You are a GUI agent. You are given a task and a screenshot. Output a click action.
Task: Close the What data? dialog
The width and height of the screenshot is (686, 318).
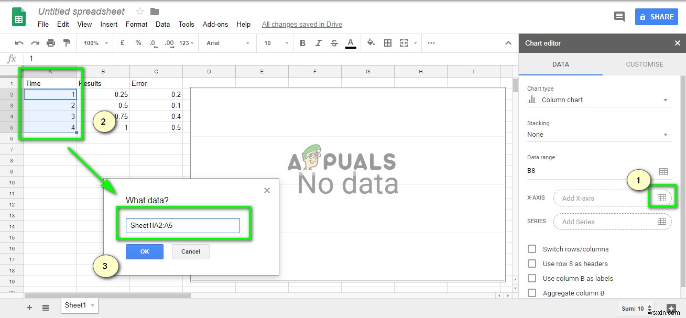point(267,190)
